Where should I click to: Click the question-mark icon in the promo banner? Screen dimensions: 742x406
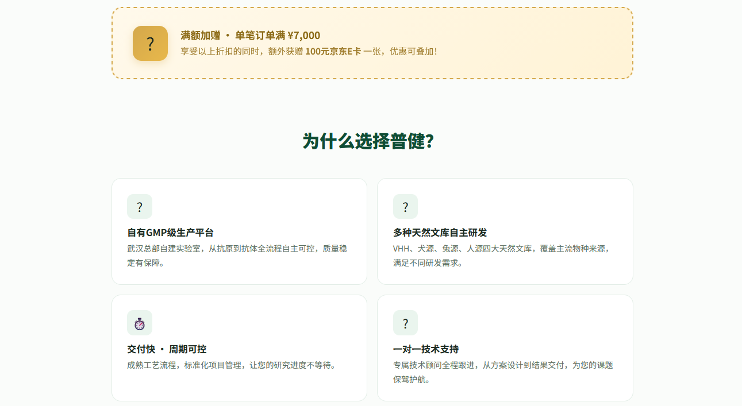pos(150,42)
